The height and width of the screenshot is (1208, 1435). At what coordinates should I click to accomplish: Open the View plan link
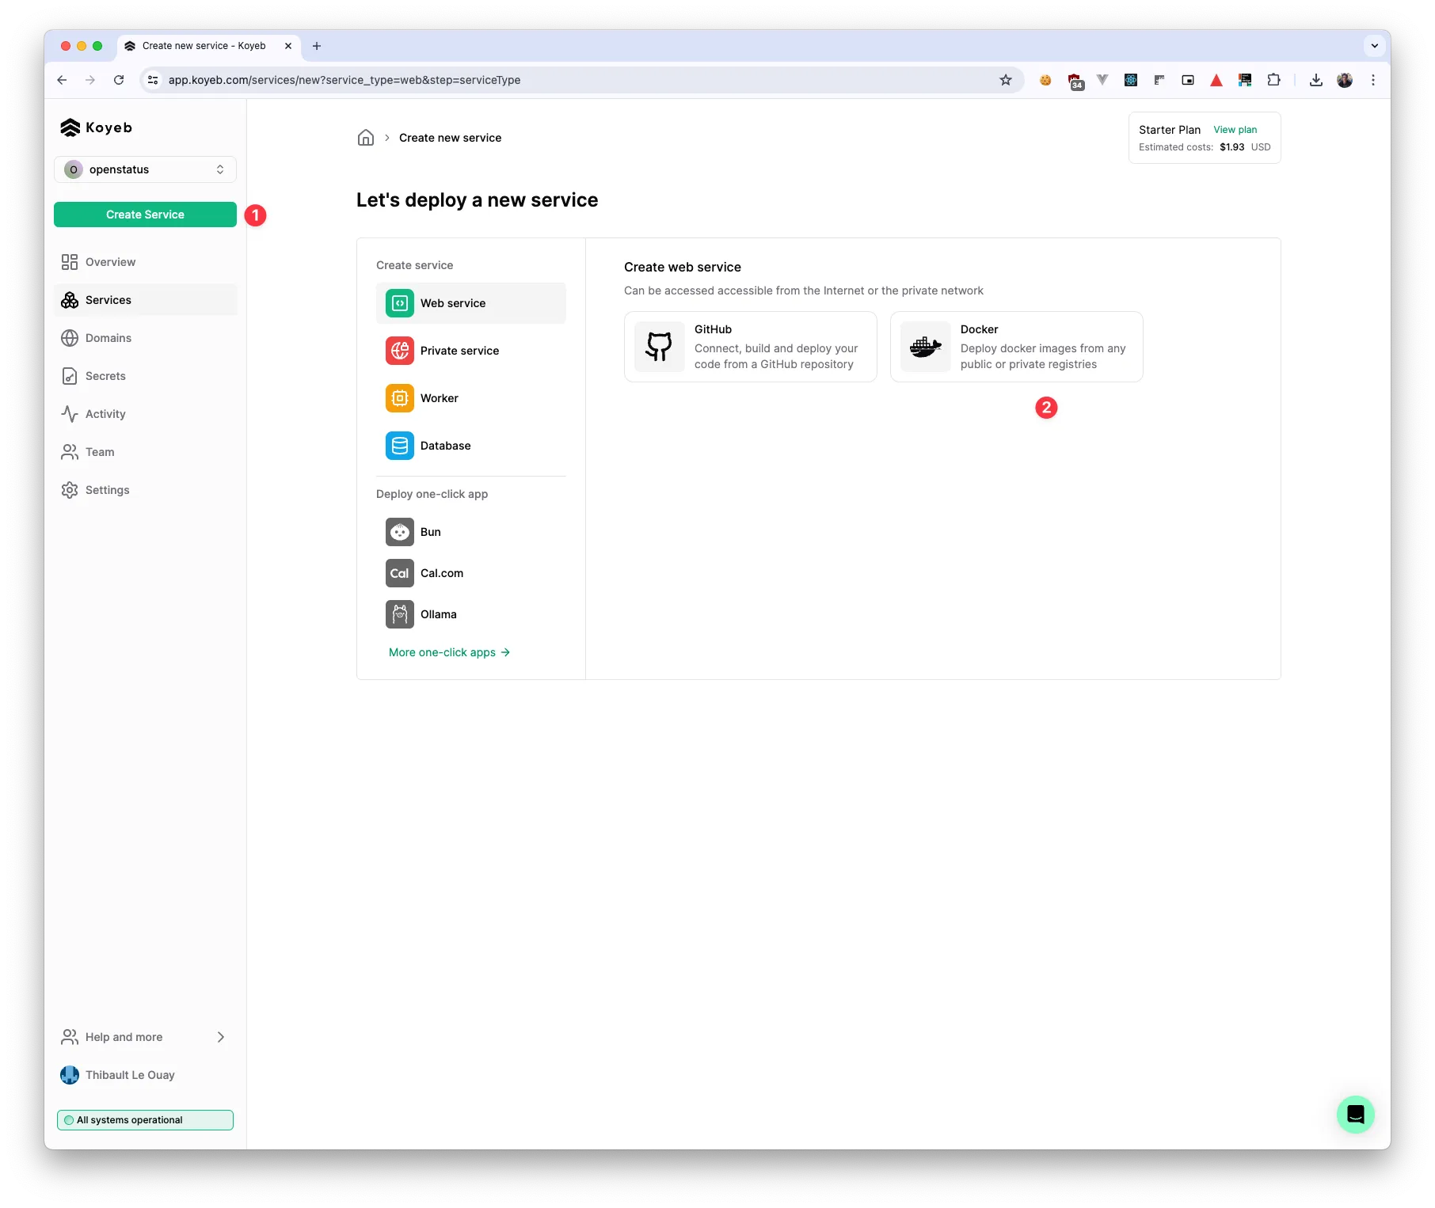1235,130
